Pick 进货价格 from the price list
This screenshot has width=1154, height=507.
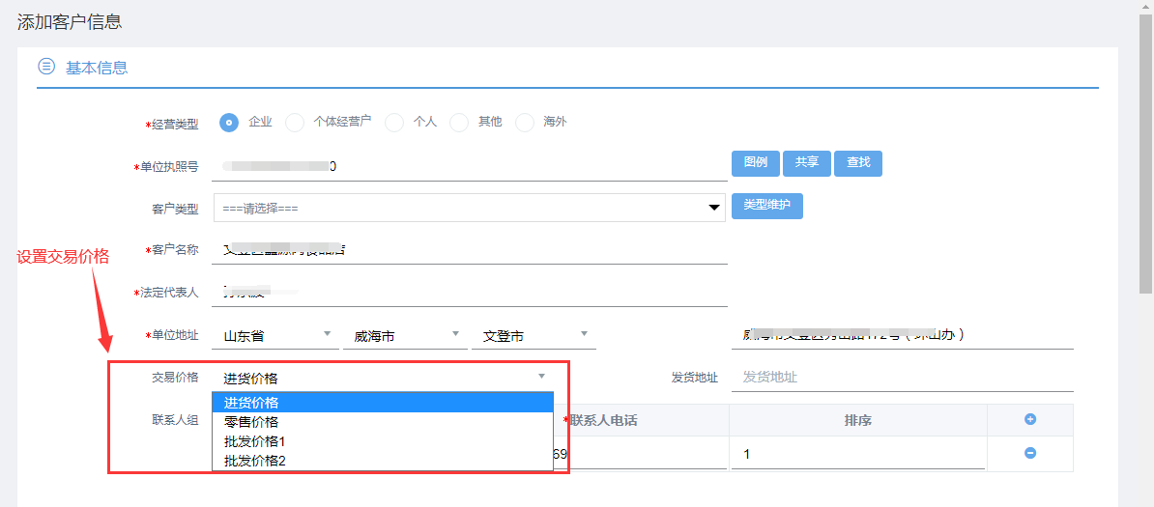[382, 403]
